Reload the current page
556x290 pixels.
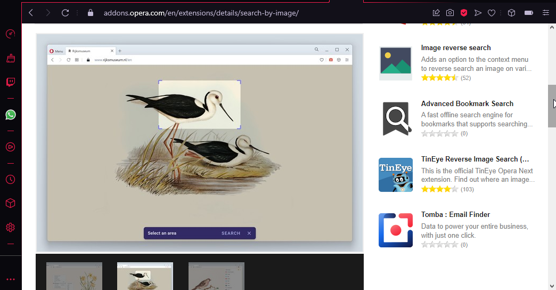click(66, 13)
